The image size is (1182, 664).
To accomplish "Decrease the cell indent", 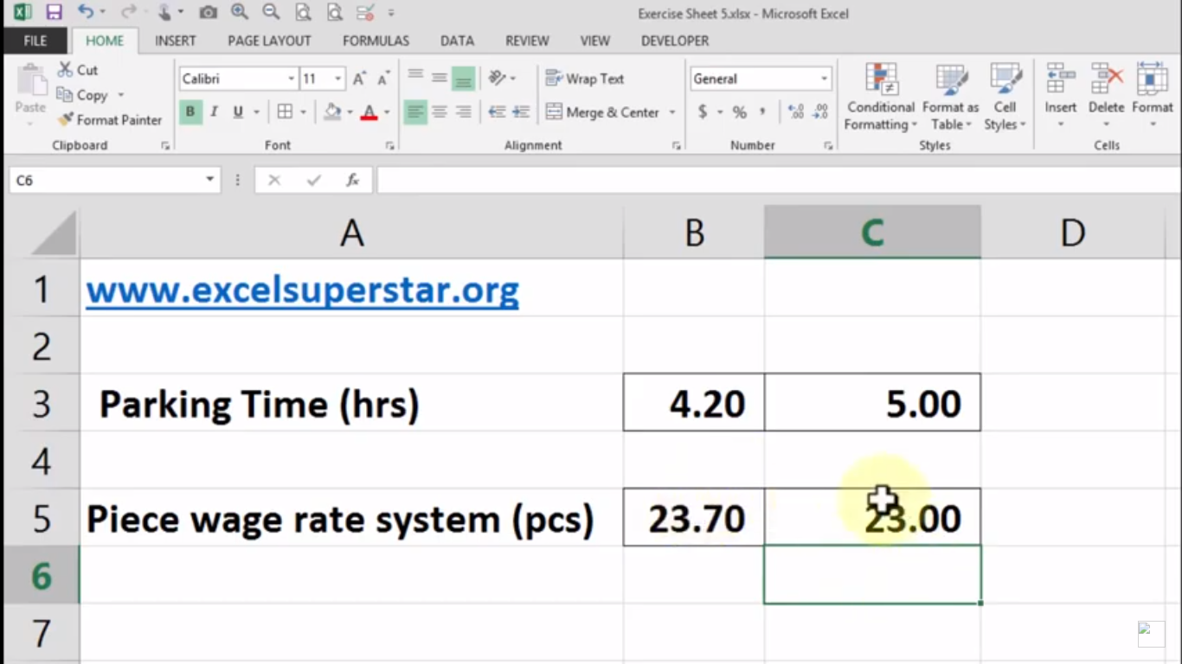I will coord(497,112).
